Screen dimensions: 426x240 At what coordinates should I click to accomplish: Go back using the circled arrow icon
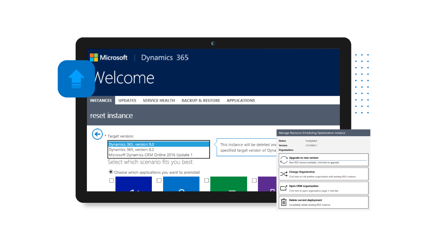(97, 134)
